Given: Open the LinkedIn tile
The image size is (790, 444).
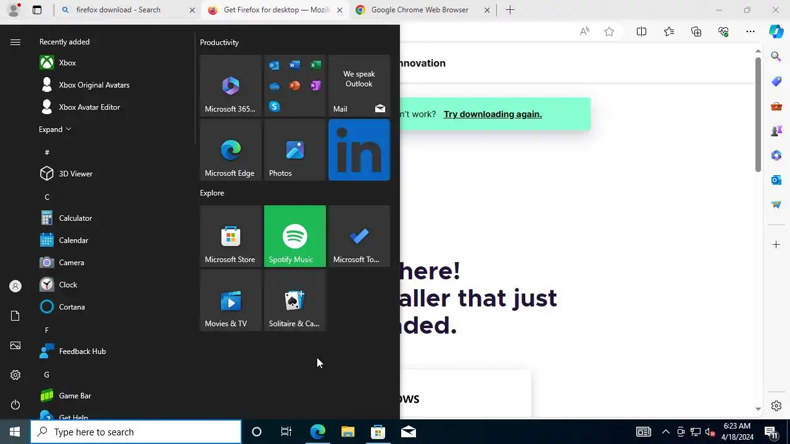Looking at the screenshot, I should click(359, 150).
